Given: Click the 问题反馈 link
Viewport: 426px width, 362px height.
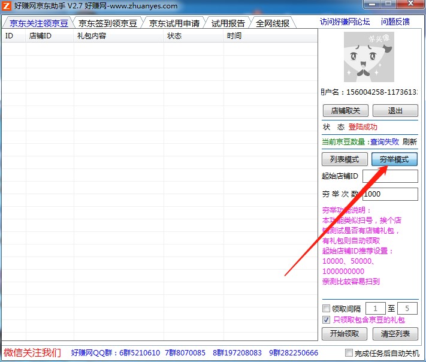Looking at the screenshot, I should coord(395,22).
